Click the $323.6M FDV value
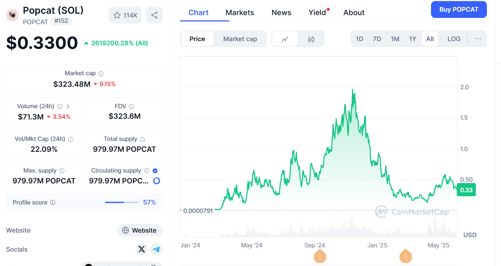Viewport: 501px width, 266px height. (124, 116)
